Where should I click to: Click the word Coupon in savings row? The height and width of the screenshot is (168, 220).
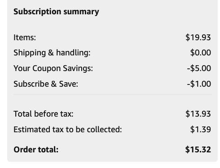47,69
